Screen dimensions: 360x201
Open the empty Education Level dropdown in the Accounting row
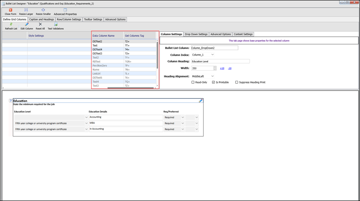(x=86, y=117)
